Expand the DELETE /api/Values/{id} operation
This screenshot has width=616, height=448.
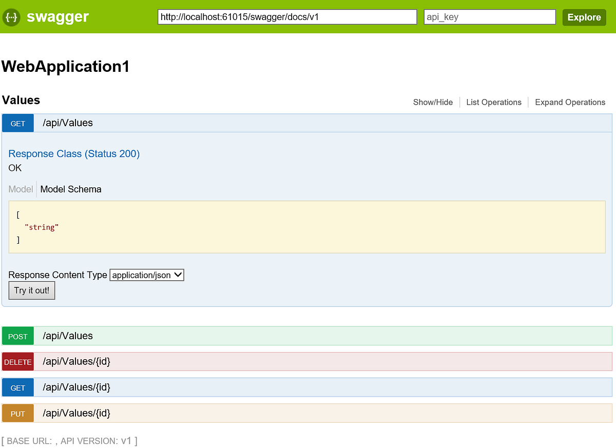(76, 361)
